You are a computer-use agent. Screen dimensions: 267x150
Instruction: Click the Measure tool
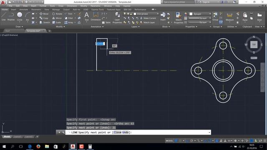tap(229, 17)
